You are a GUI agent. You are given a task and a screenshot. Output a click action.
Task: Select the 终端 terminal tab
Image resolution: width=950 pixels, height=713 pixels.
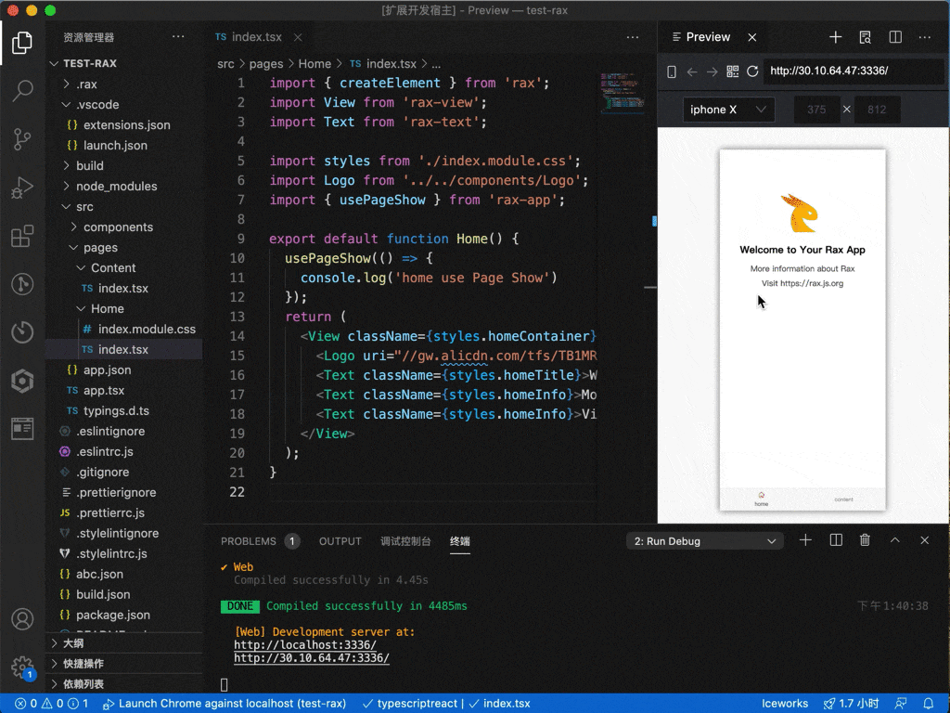tap(460, 541)
